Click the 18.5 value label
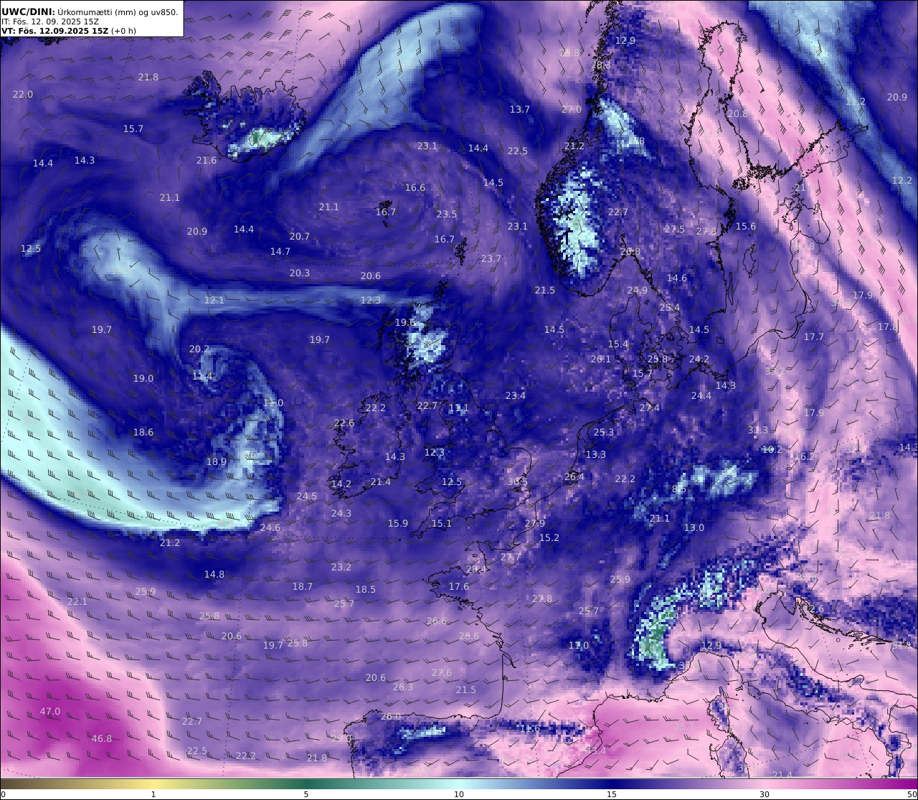Viewport: 918px width, 800px height. (366, 590)
